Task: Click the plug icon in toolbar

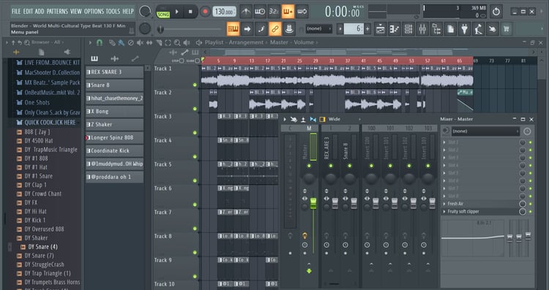Action: point(464,29)
